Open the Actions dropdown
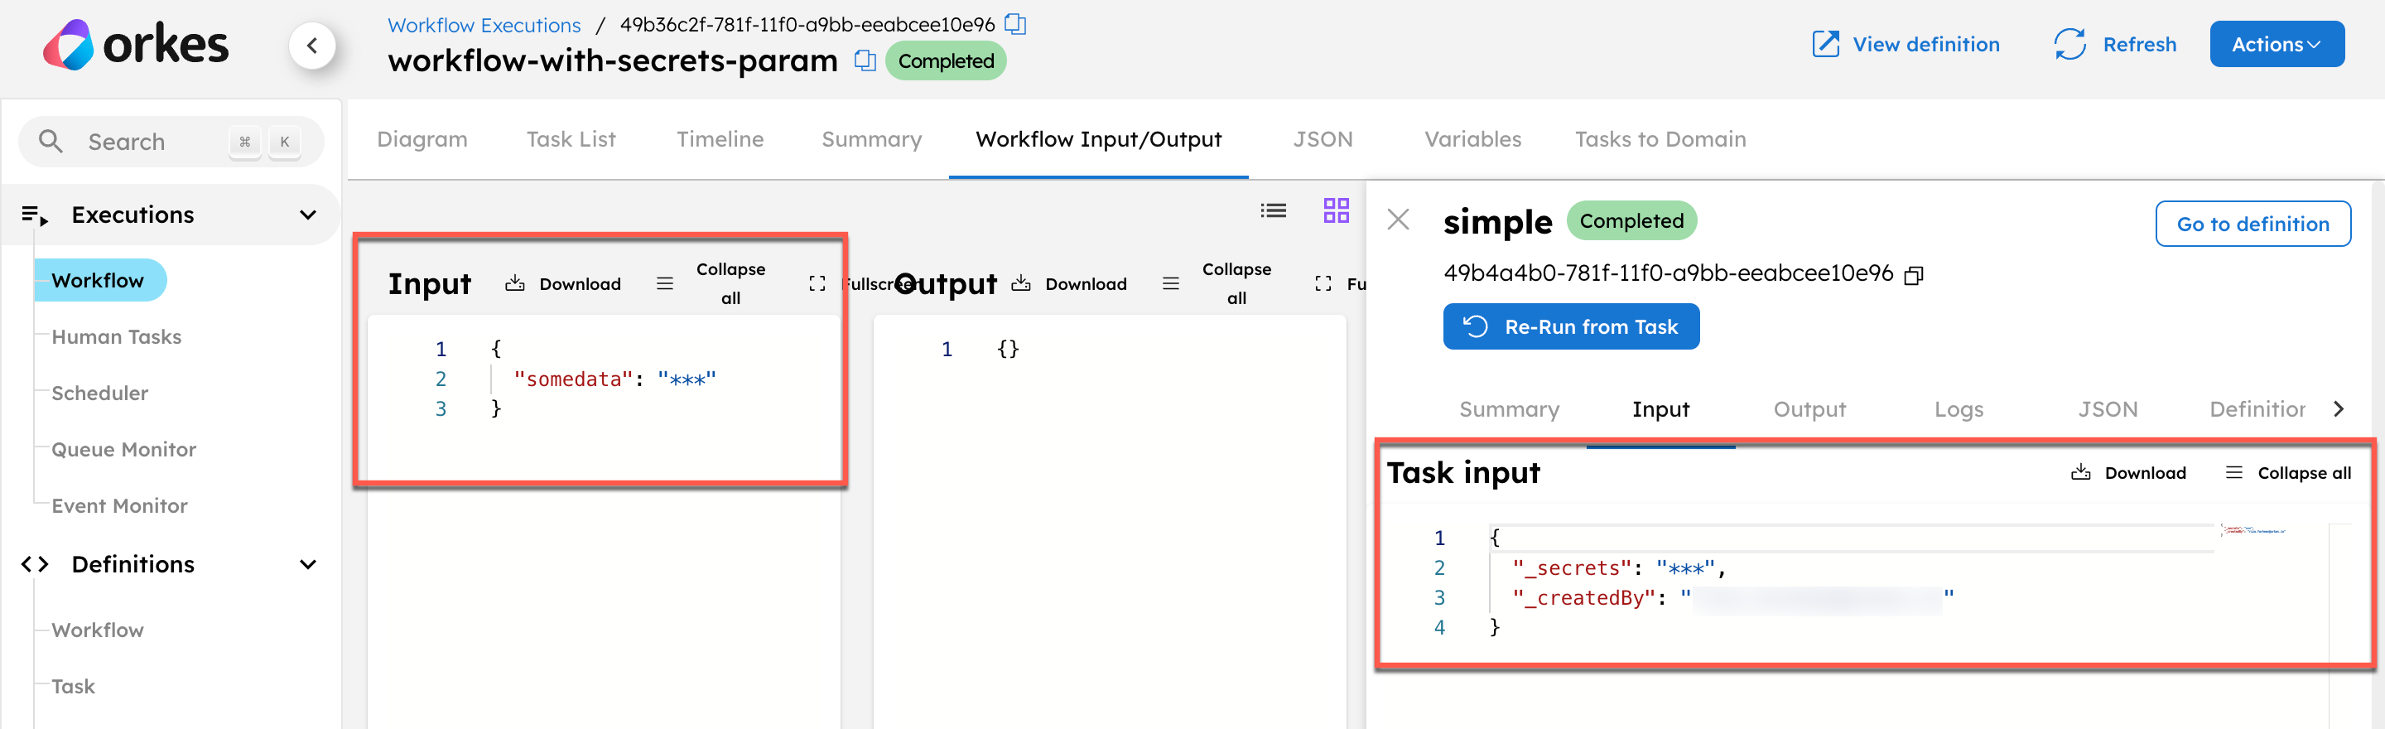Viewport: 2385px width, 729px height. click(2277, 45)
